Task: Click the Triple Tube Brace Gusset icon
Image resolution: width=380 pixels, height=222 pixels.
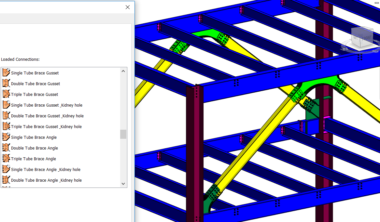Action: (6, 94)
